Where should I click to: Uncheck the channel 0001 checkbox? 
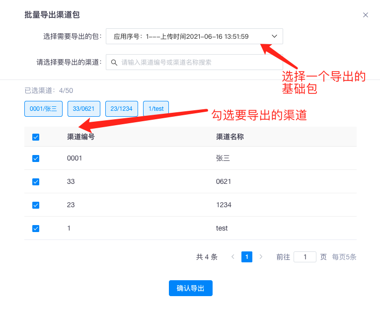[36, 158]
